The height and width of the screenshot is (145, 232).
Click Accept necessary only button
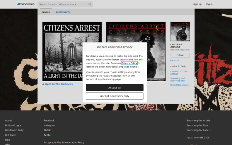(115, 96)
